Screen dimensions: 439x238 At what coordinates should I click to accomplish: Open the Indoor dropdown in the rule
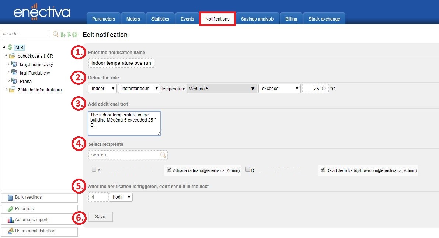[x=102, y=89]
